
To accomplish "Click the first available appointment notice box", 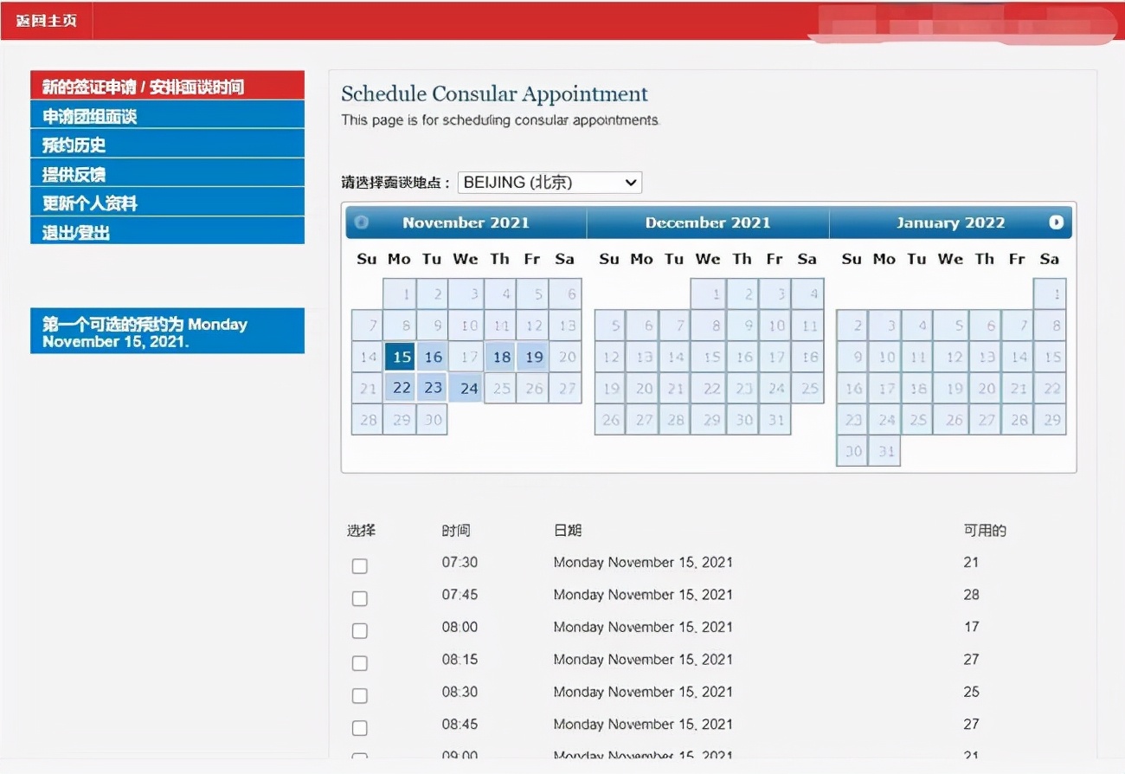I will click(167, 331).
